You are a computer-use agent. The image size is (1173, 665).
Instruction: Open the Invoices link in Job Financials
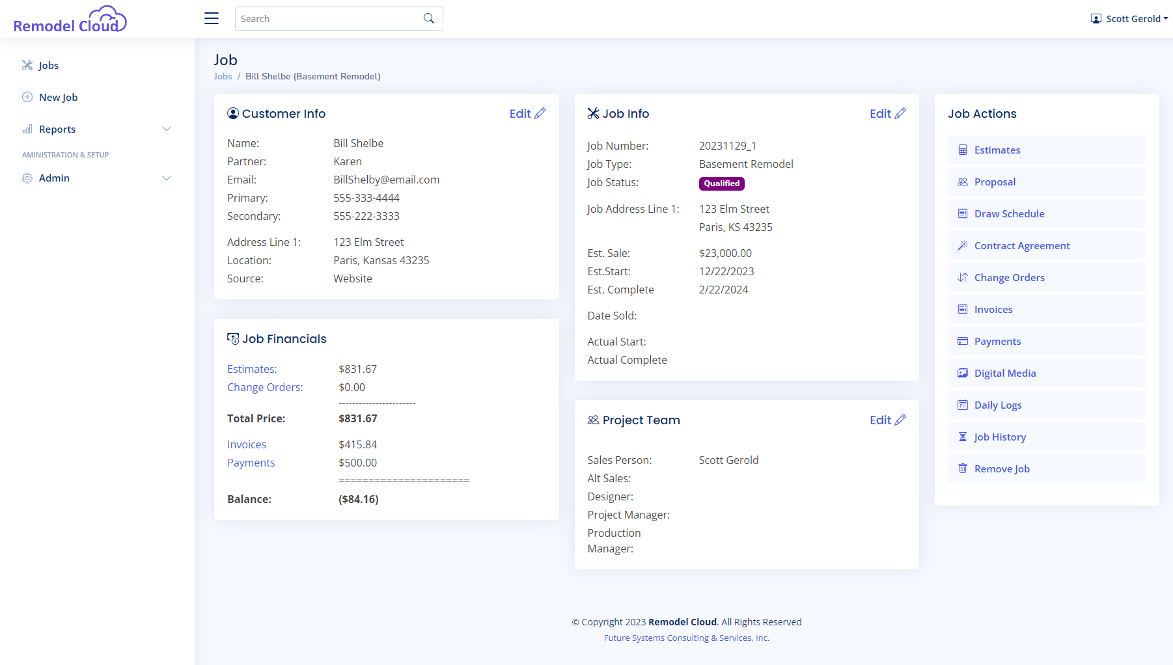click(x=246, y=444)
